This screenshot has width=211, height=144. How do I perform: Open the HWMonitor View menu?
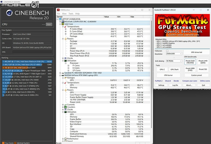pos(64,14)
